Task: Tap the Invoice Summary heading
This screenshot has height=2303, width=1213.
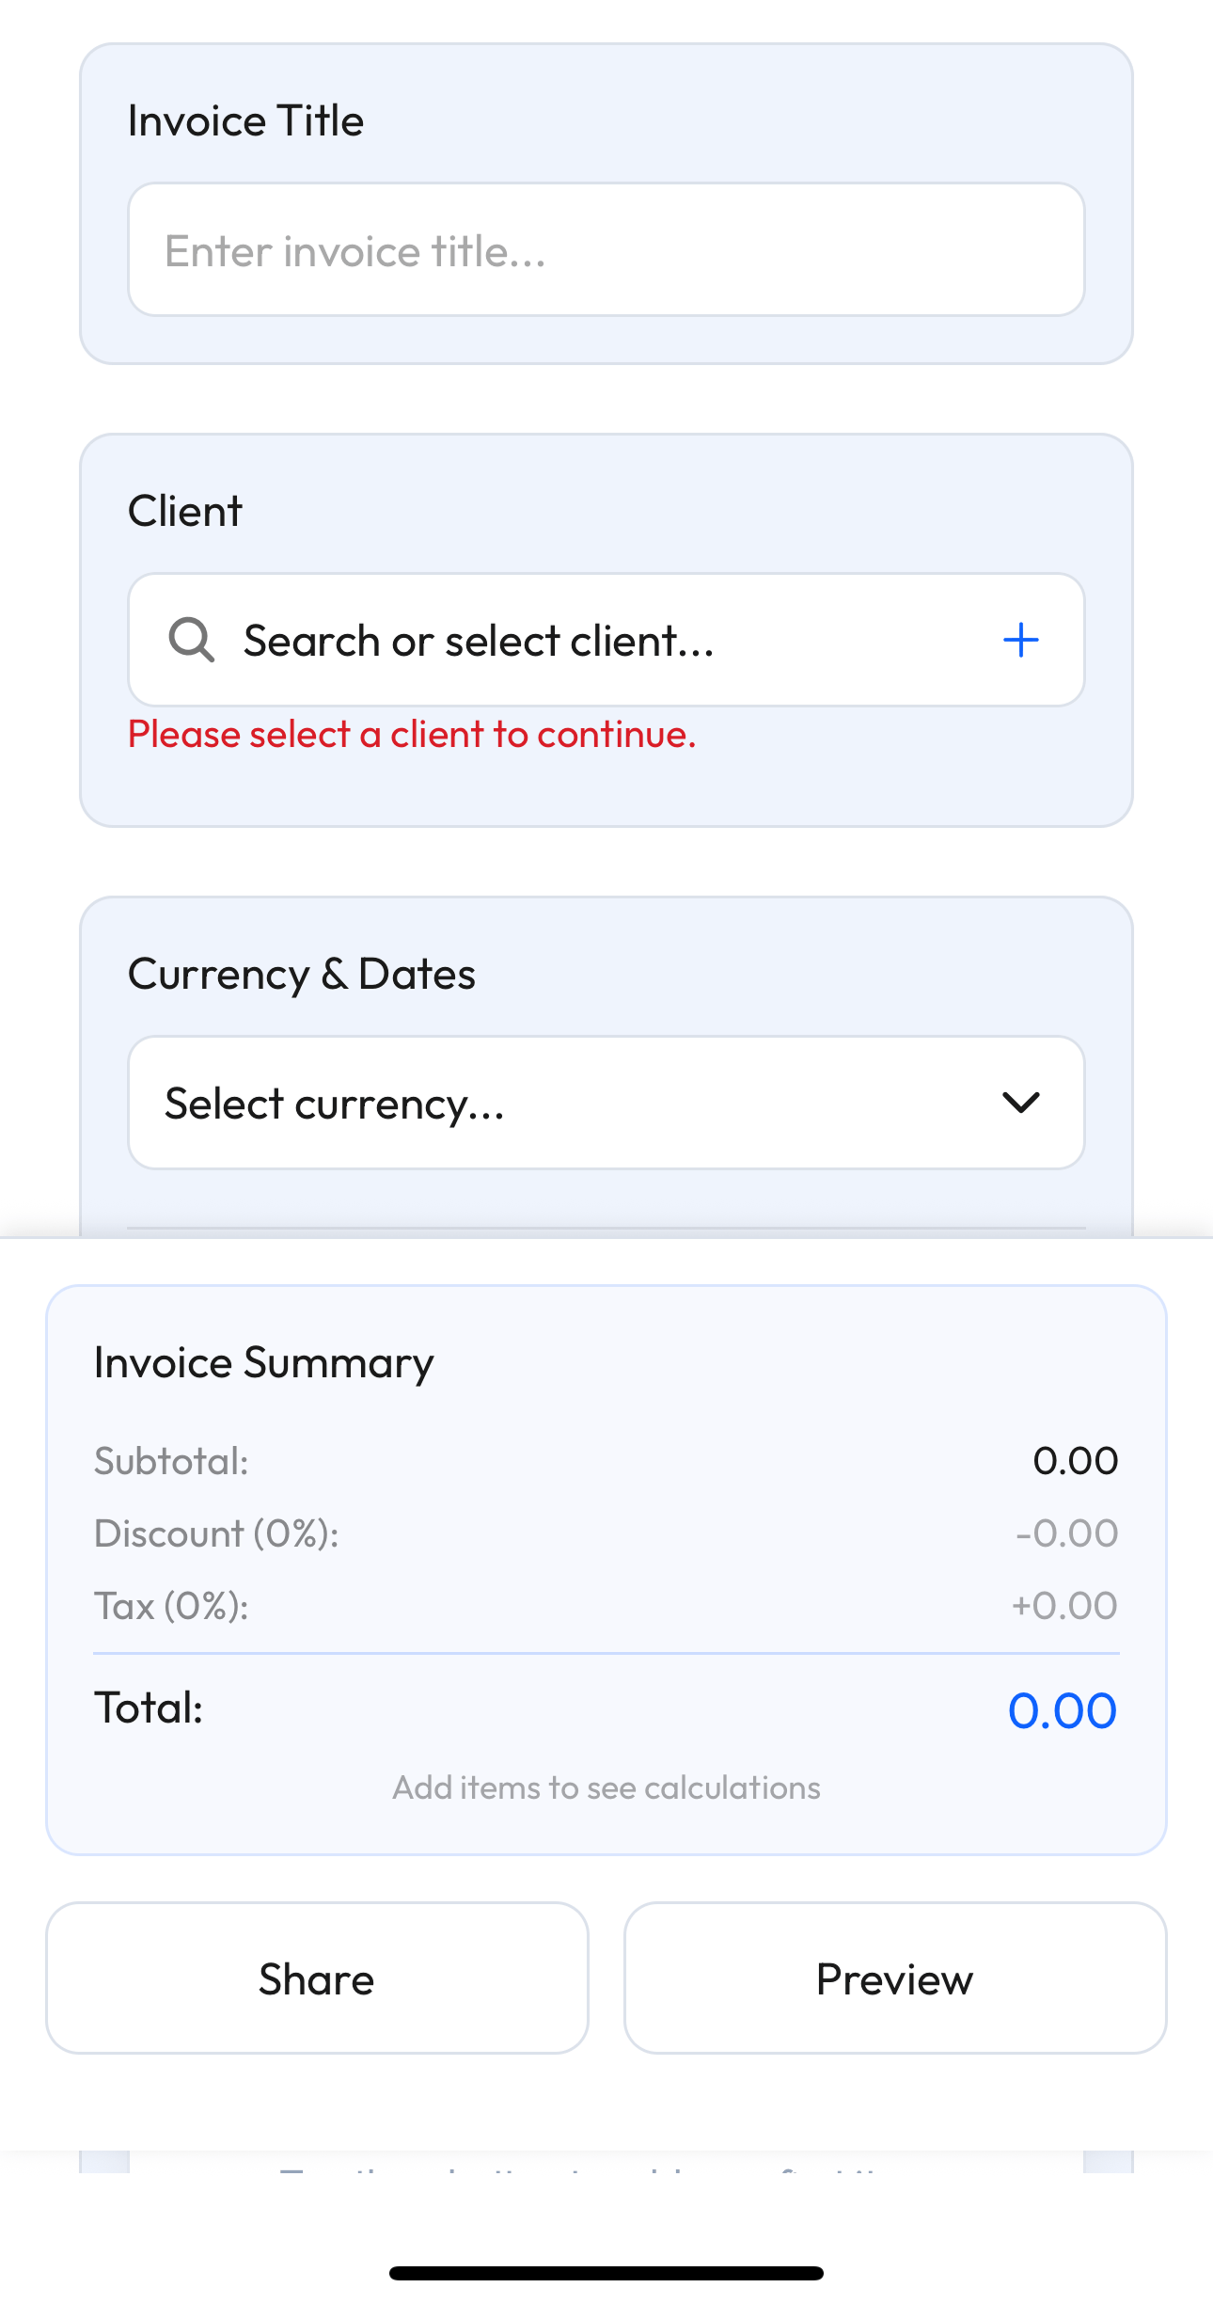Action: (263, 1363)
